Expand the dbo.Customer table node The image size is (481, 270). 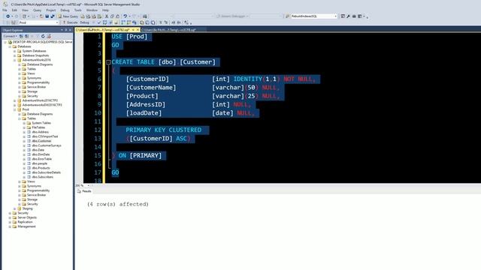[24, 141]
